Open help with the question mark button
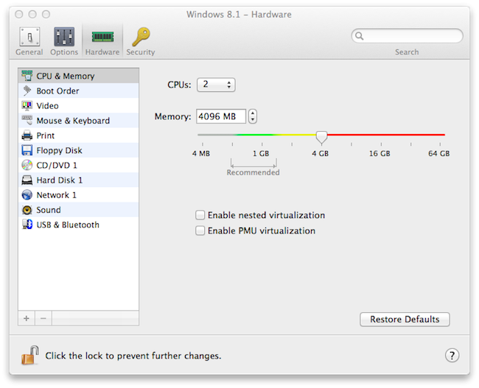The height and width of the screenshot is (388, 479). tap(452, 356)
